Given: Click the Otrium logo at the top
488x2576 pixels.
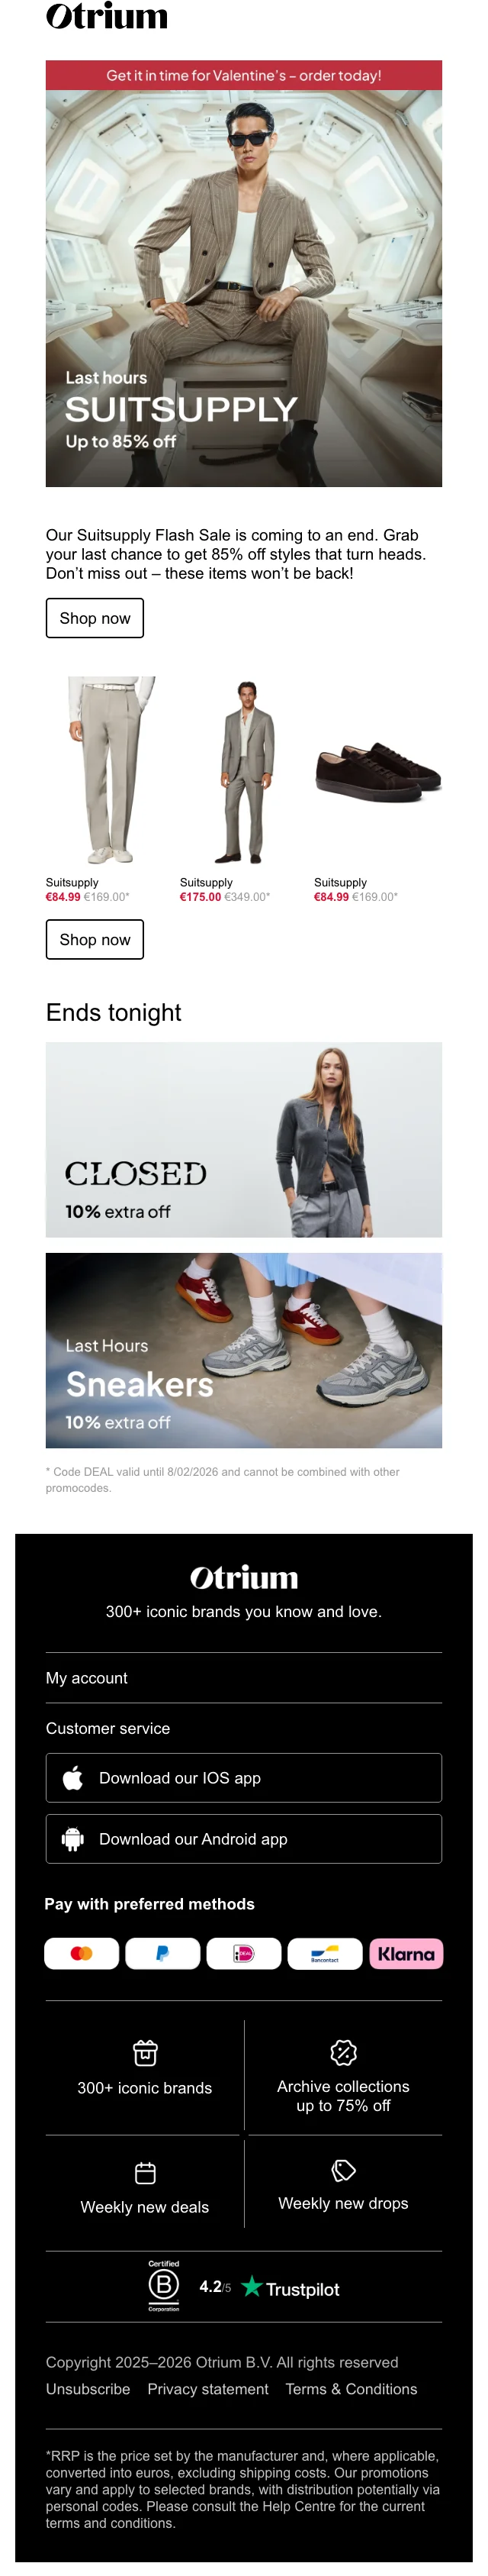Looking at the screenshot, I should pyautogui.click(x=107, y=16).
